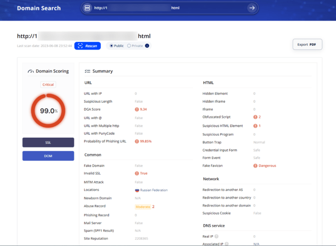Click the Associated IP help icon
The image size is (336, 246).
227,244
